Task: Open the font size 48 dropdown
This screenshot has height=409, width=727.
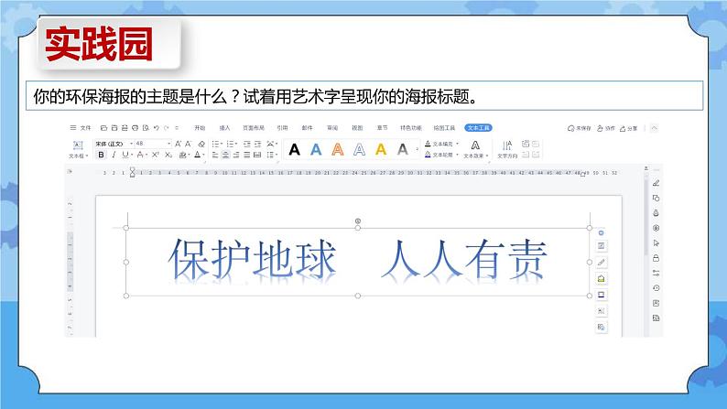Action: click(x=153, y=144)
